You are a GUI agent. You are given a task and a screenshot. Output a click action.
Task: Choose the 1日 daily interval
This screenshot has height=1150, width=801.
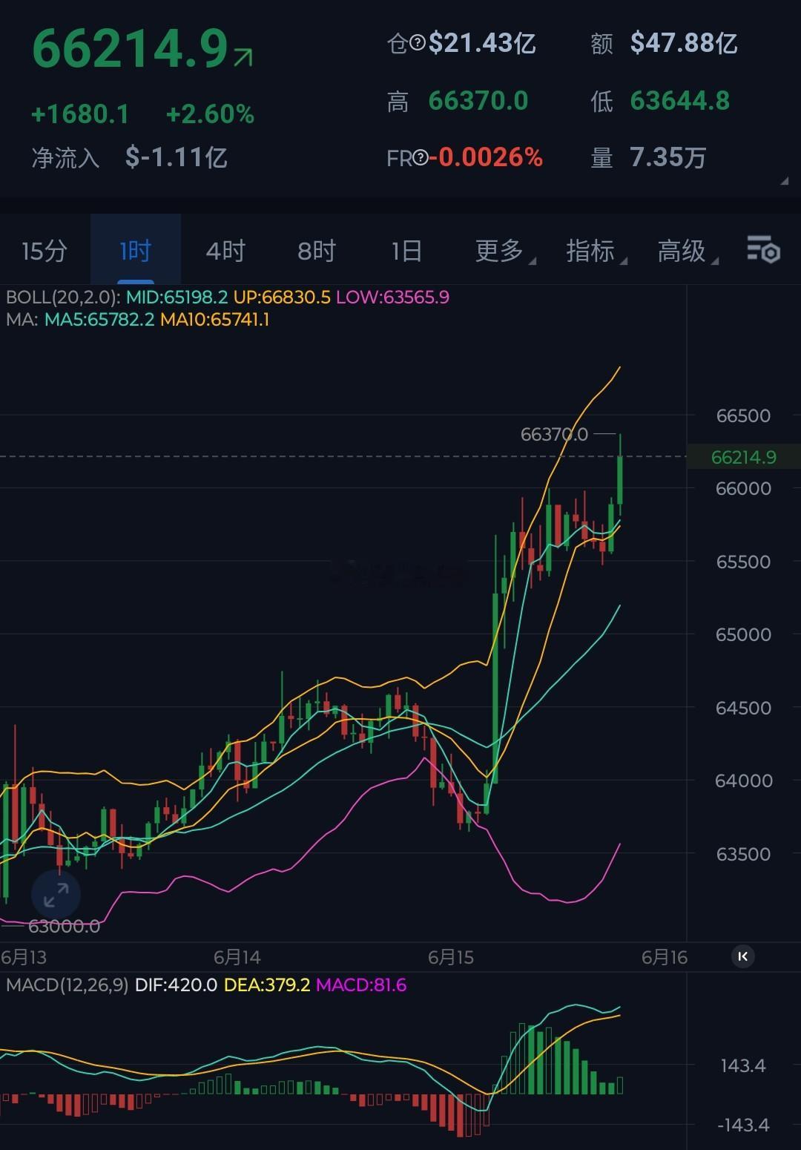pos(407,251)
